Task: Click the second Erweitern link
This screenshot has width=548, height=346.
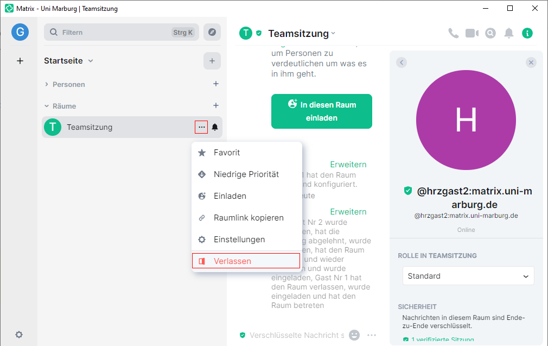Action: pyautogui.click(x=348, y=212)
